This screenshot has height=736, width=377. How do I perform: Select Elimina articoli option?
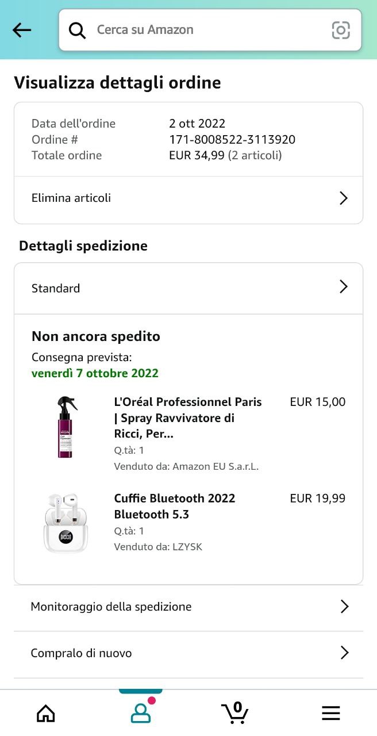tap(71, 198)
